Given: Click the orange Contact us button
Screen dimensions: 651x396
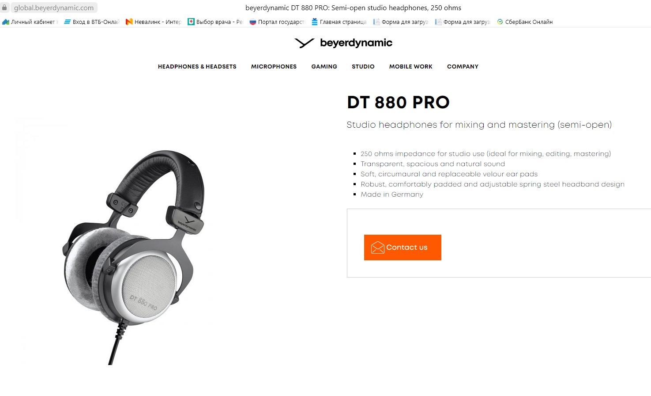Looking at the screenshot, I should (403, 247).
